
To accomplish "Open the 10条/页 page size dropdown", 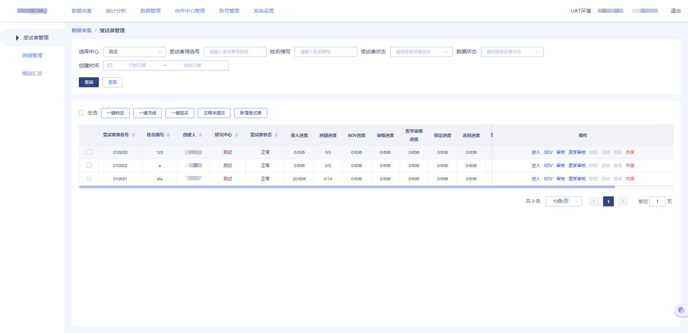I will [563, 201].
